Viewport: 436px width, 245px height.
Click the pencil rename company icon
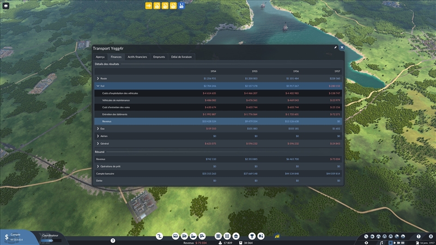[x=335, y=47]
